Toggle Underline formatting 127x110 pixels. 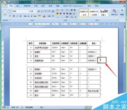[x=20, y=16]
